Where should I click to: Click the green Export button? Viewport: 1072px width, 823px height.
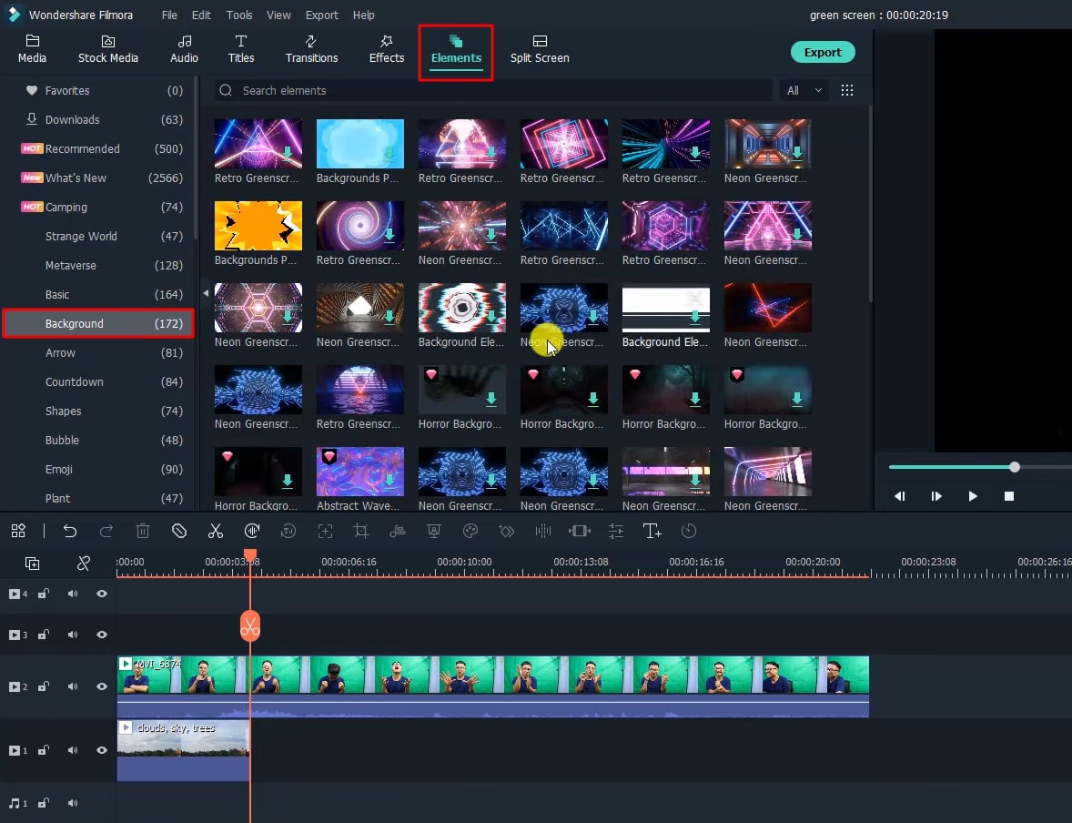(x=823, y=52)
